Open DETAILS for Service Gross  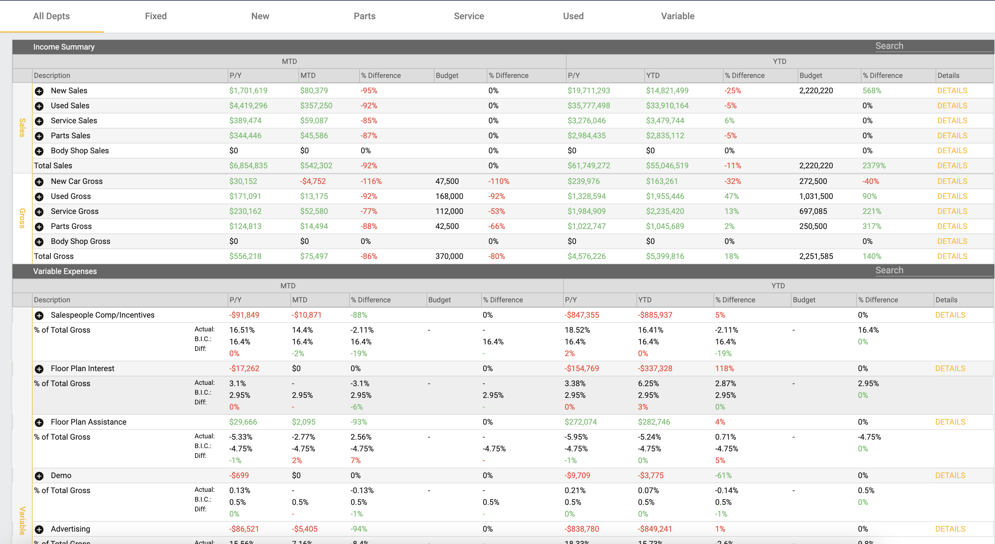[x=952, y=212]
